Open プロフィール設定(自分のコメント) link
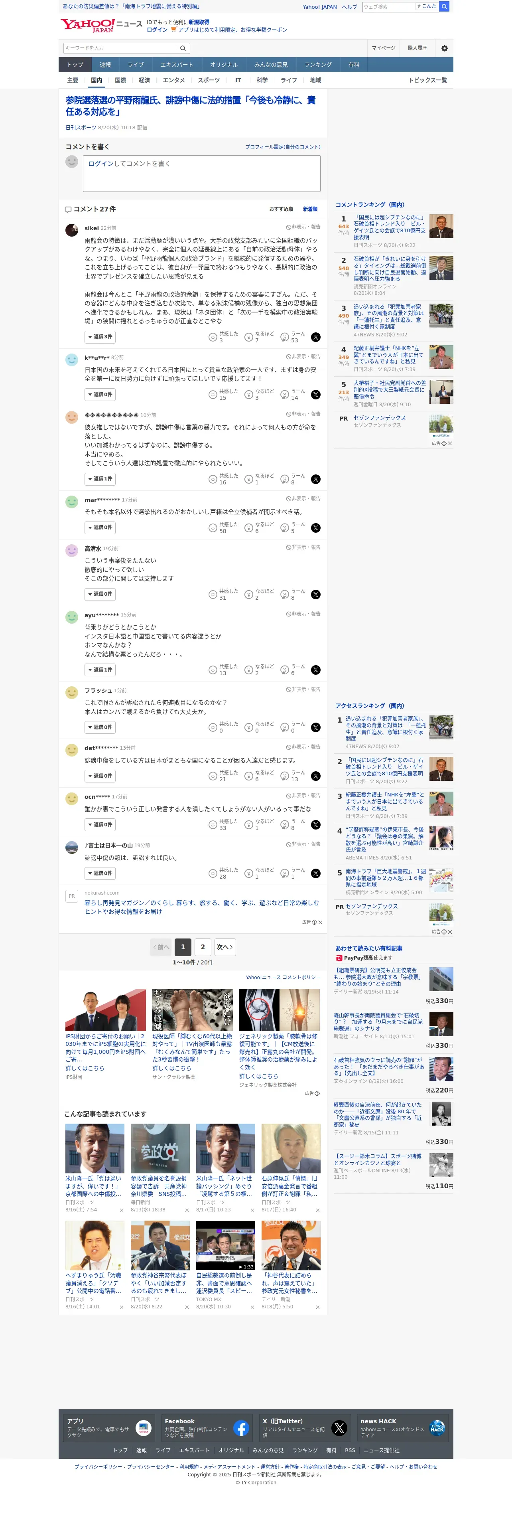This screenshot has width=512, height=1537. 283,147
